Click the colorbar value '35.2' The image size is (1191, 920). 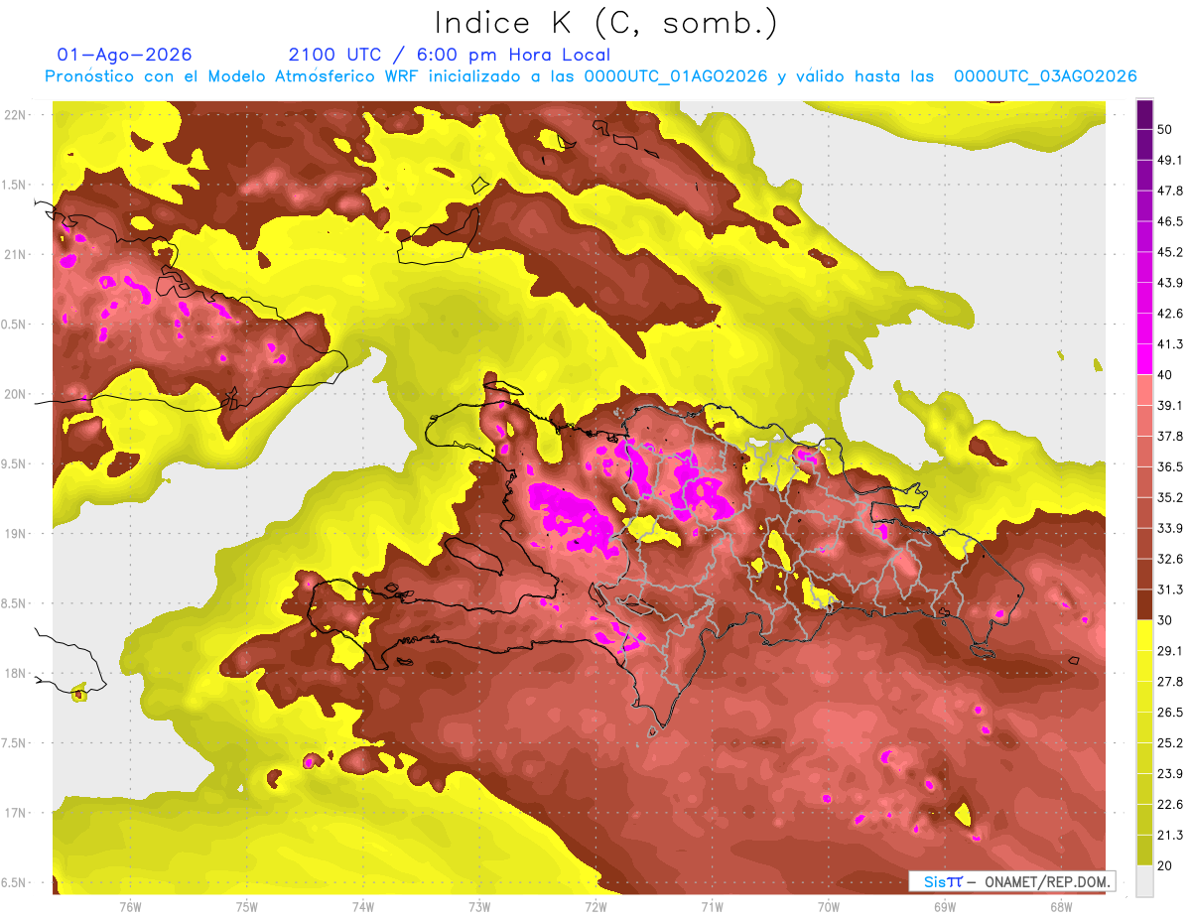coord(1169,497)
